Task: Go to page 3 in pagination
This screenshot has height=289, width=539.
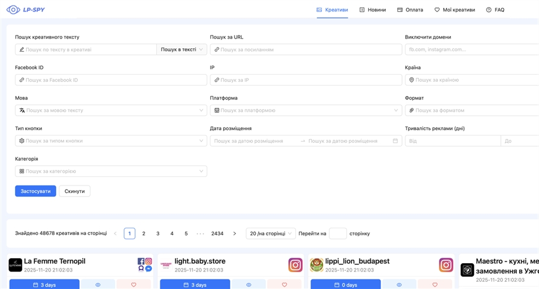Action: (x=158, y=234)
